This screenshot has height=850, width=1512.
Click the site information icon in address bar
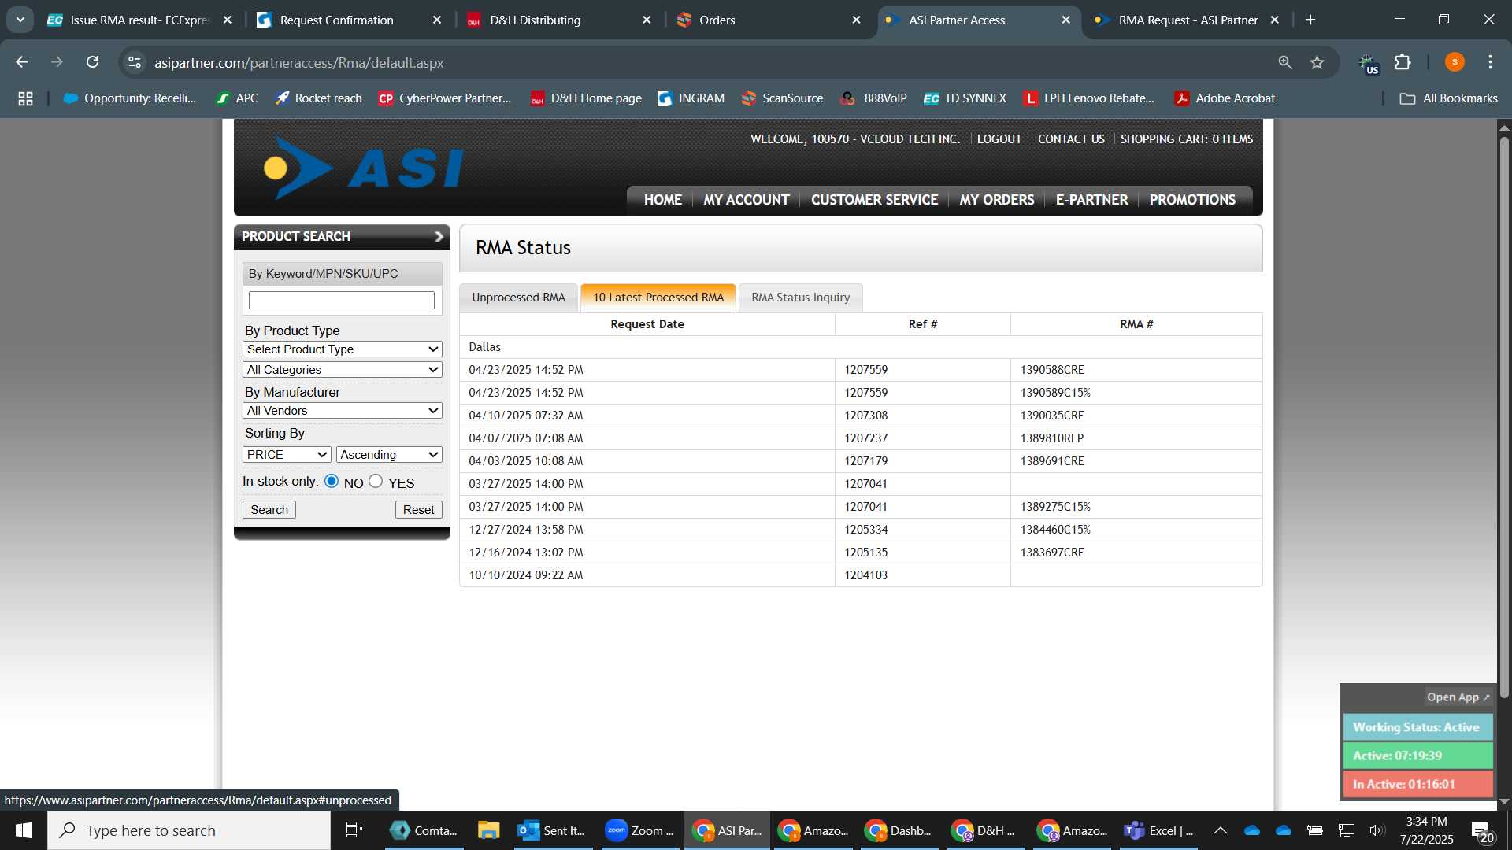135,62
